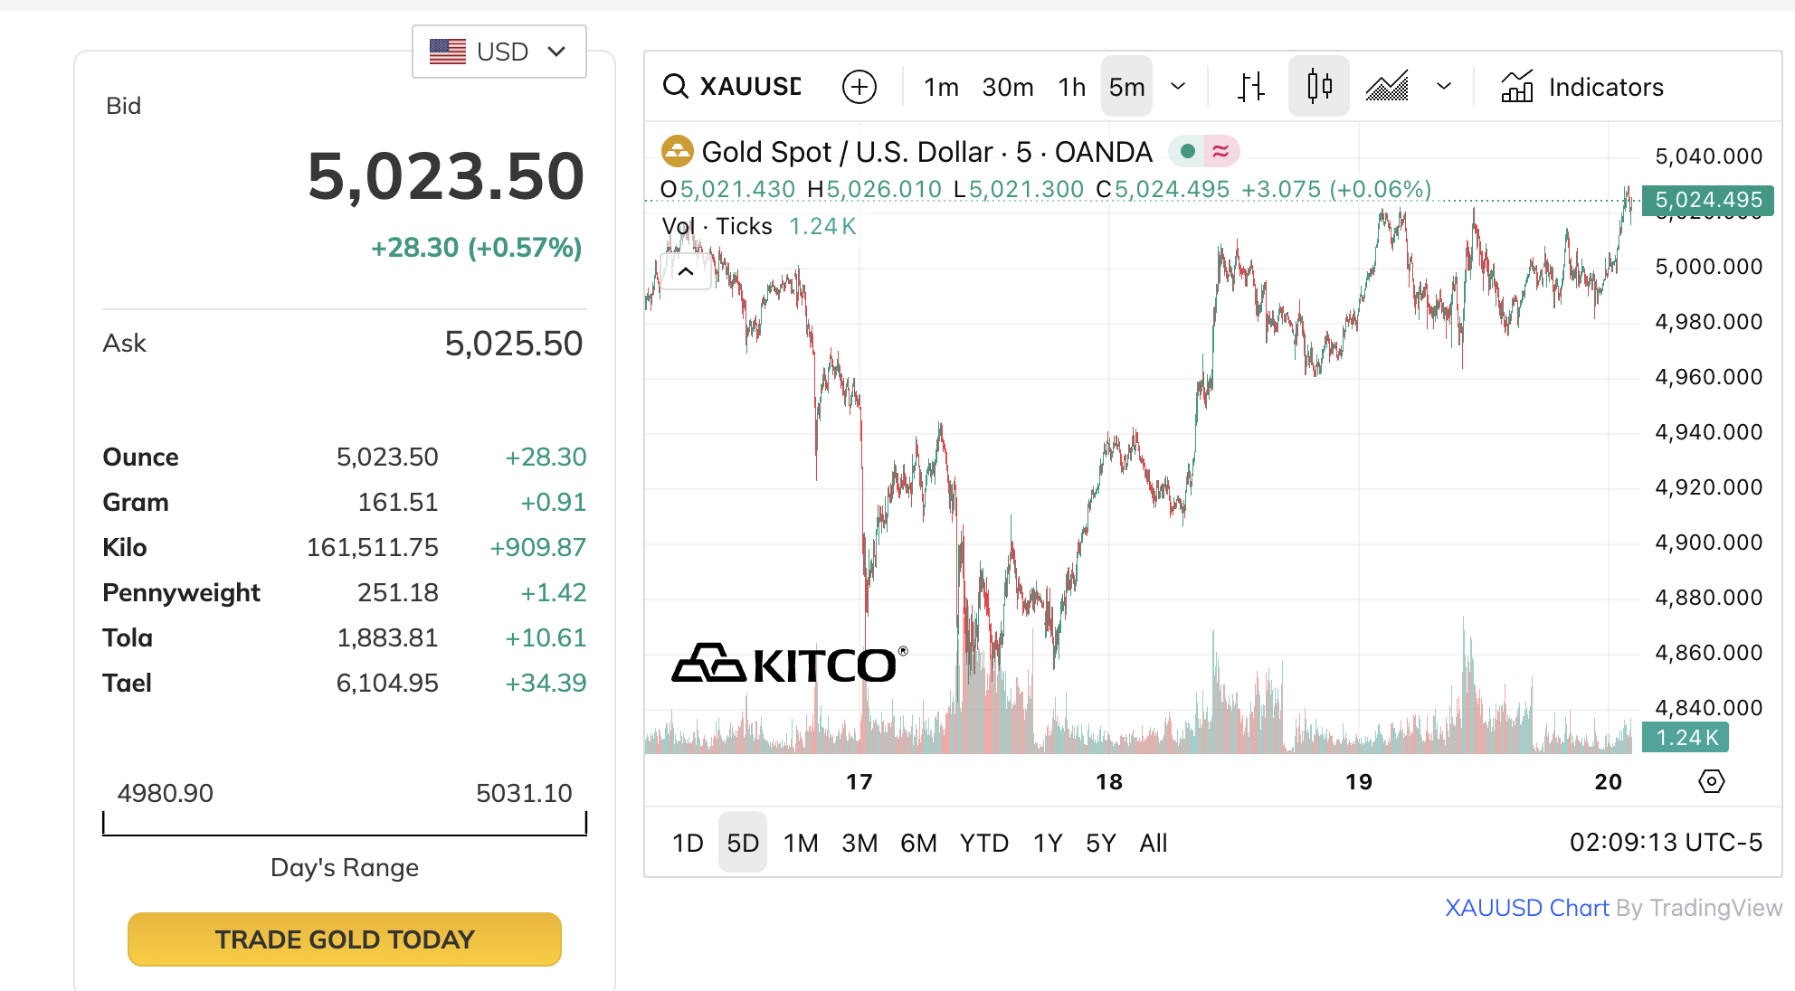The image size is (1795, 991).
Task: Click the add symbol plus icon
Action: [859, 87]
